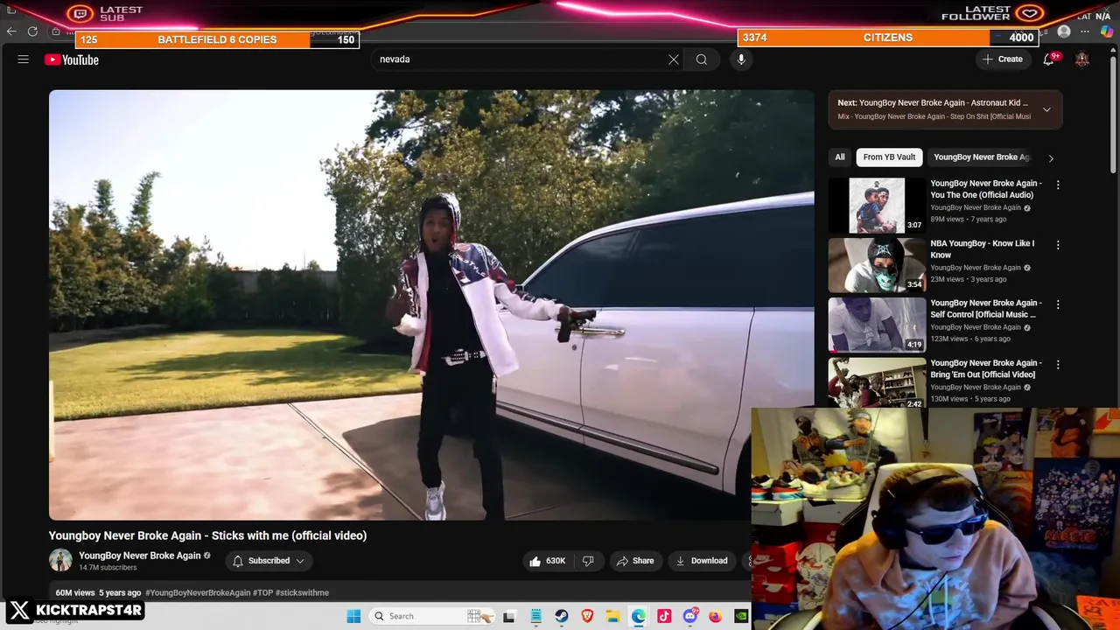The image size is (1120, 630).
Task: Open #YoungBoyNeverBrokeAgain hashtag link
Action: point(198,593)
